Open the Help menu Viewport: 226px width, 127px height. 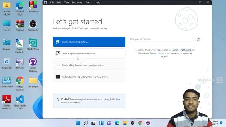[98, 2]
